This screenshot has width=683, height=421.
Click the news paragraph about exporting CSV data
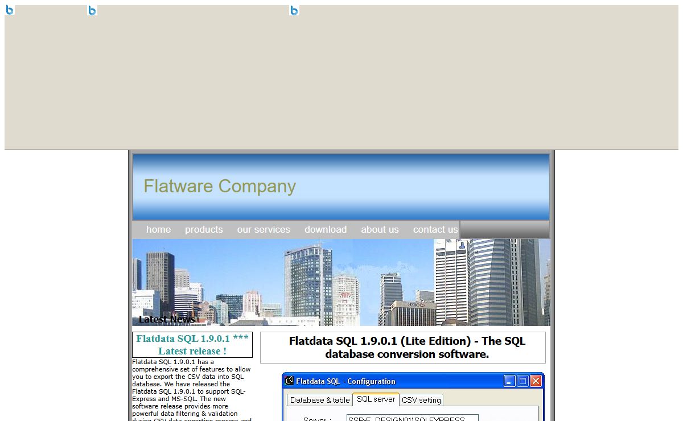click(192, 390)
